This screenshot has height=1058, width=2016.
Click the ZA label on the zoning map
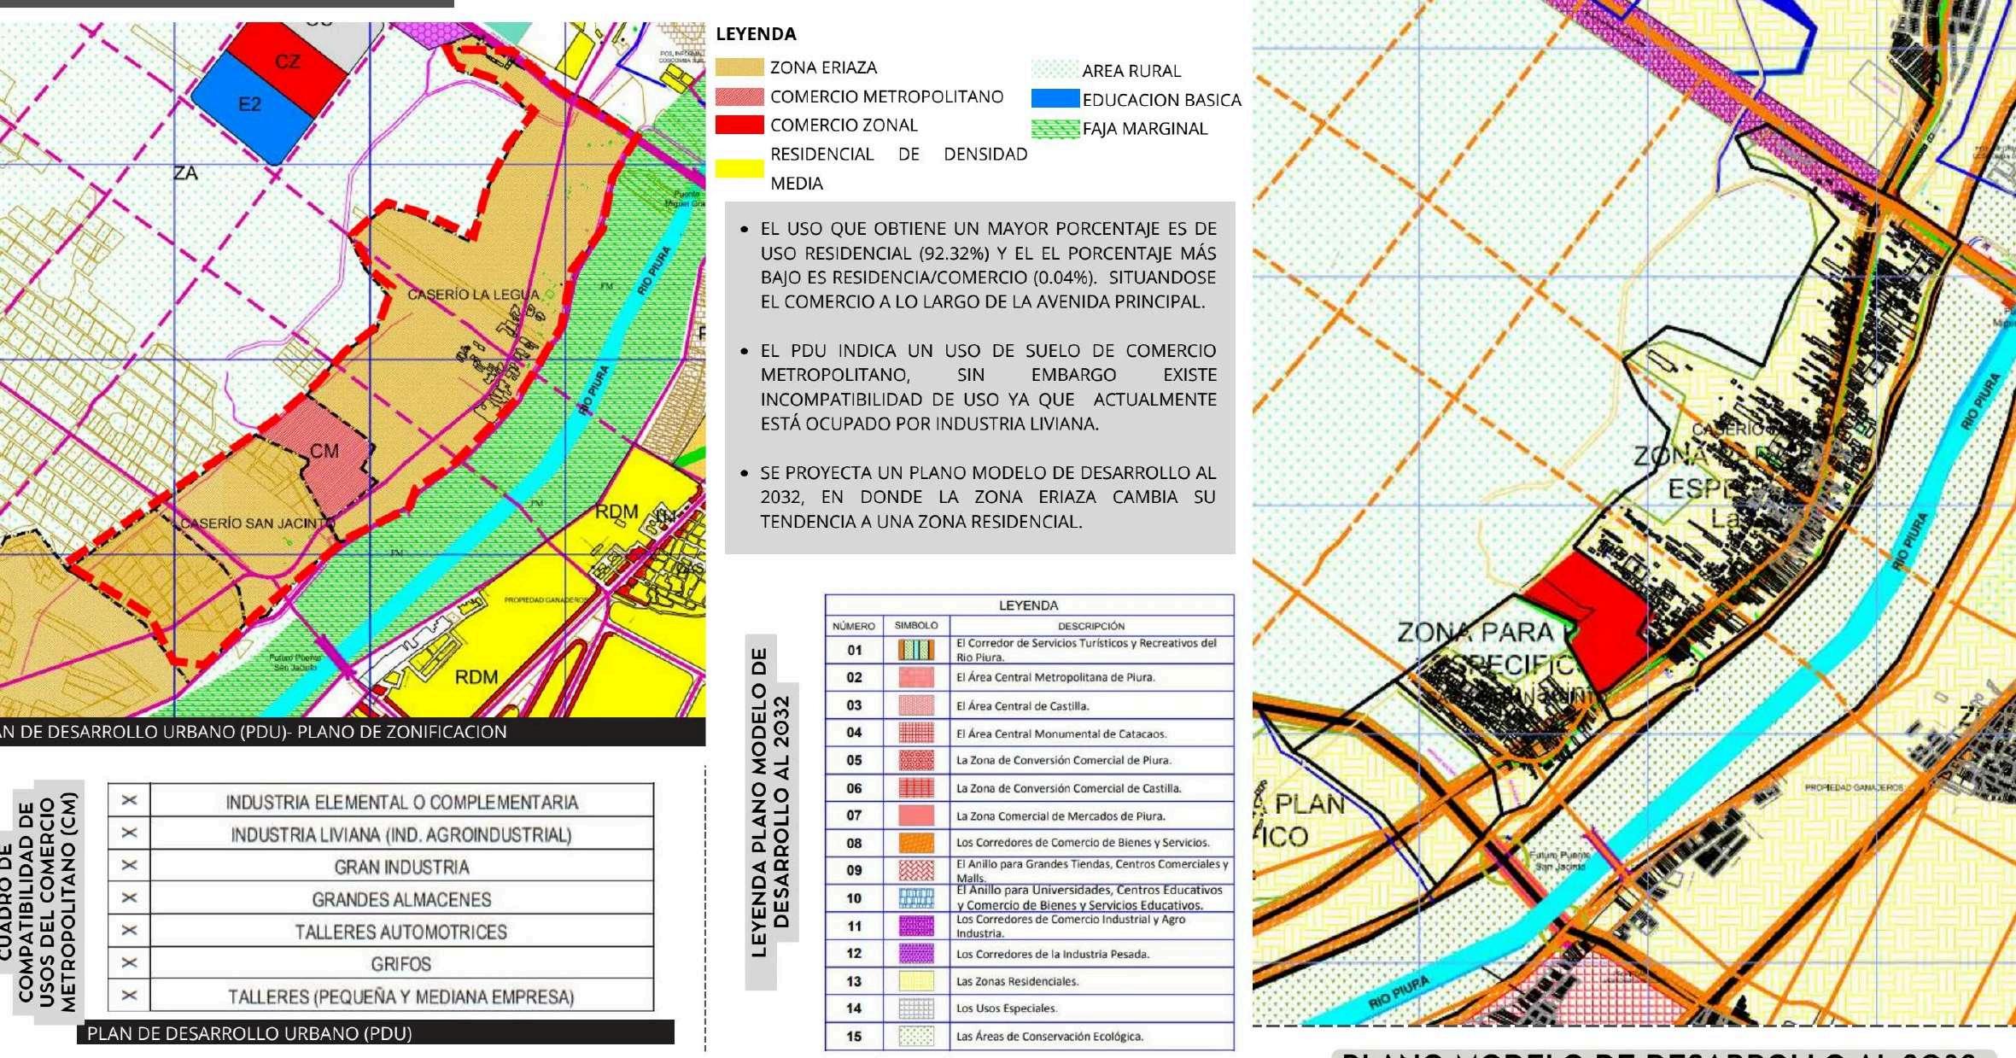pyautogui.click(x=185, y=173)
